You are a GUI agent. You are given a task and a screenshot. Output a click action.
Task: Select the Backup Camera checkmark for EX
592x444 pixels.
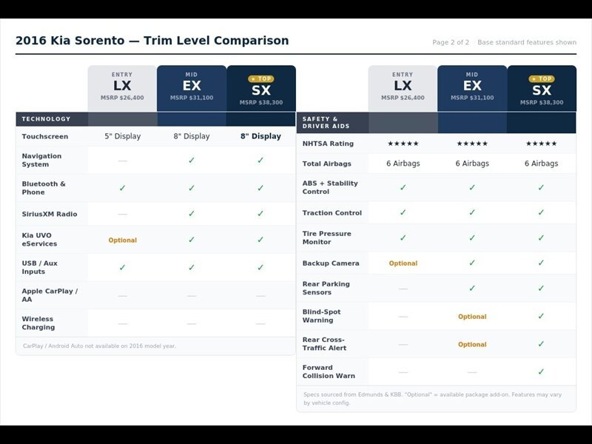coord(472,263)
